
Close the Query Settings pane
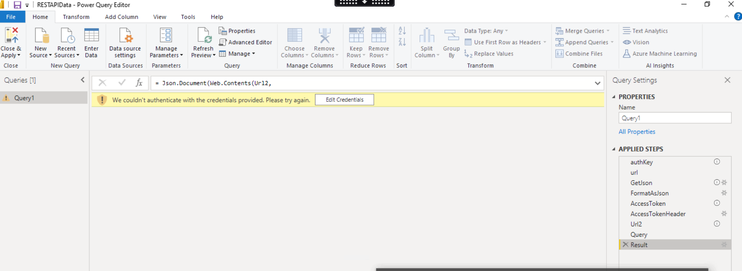(x=727, y=80)
